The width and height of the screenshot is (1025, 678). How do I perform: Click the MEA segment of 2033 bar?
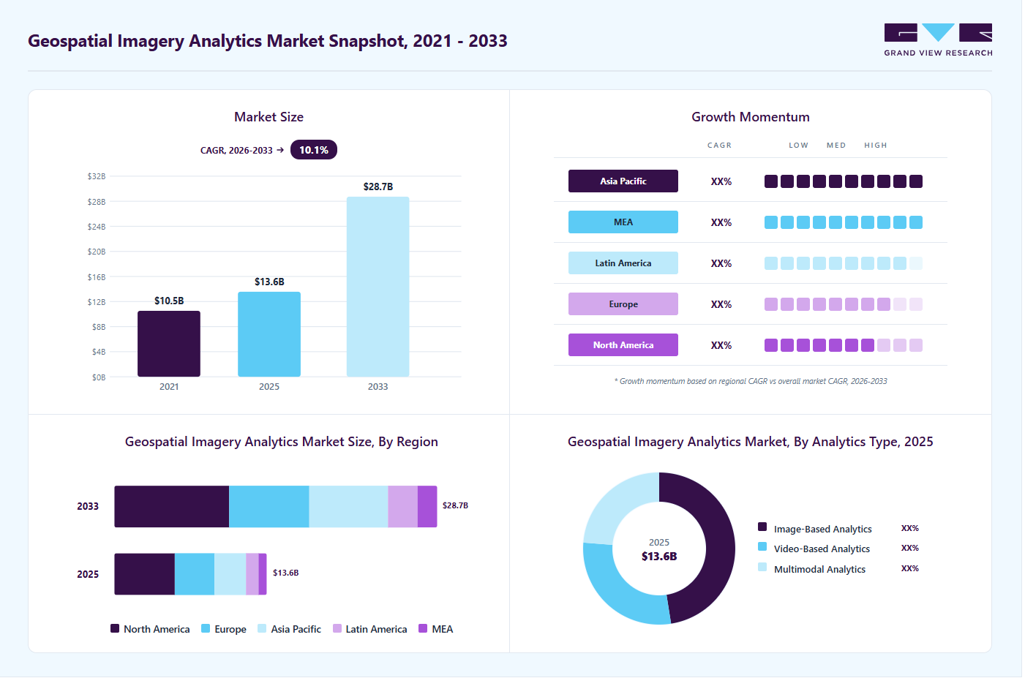point(427,506)
